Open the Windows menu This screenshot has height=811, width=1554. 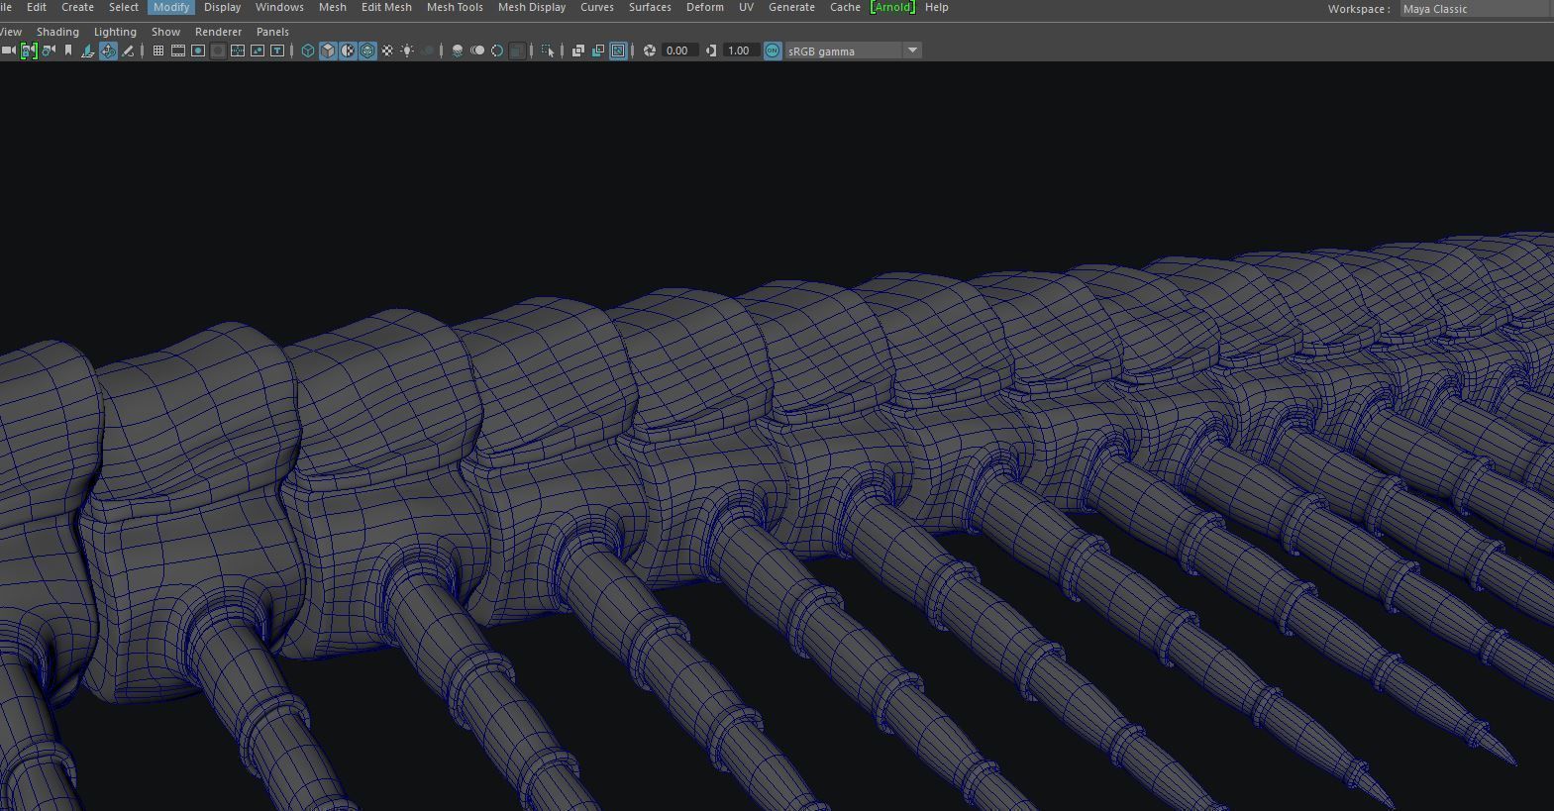(279, 7)
